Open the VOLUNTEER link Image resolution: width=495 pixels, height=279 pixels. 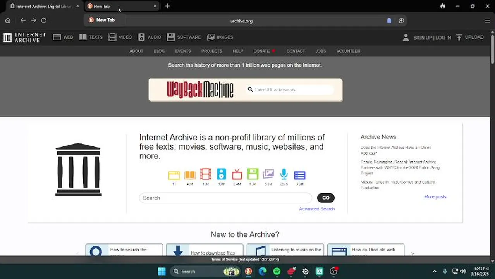(x=348, y=51)
